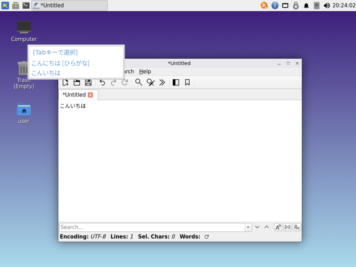Image resolution: width=356 pixels, height=267 pixels.
Task: Save the current document
Action: pyautogui.click(x=88, y=82)
